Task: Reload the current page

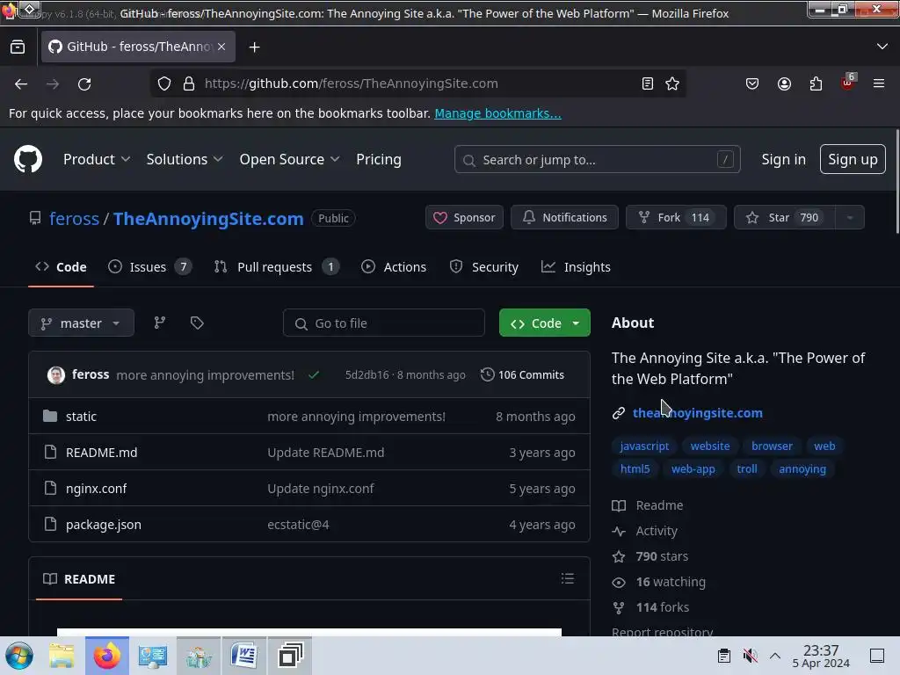Action: 84,83
